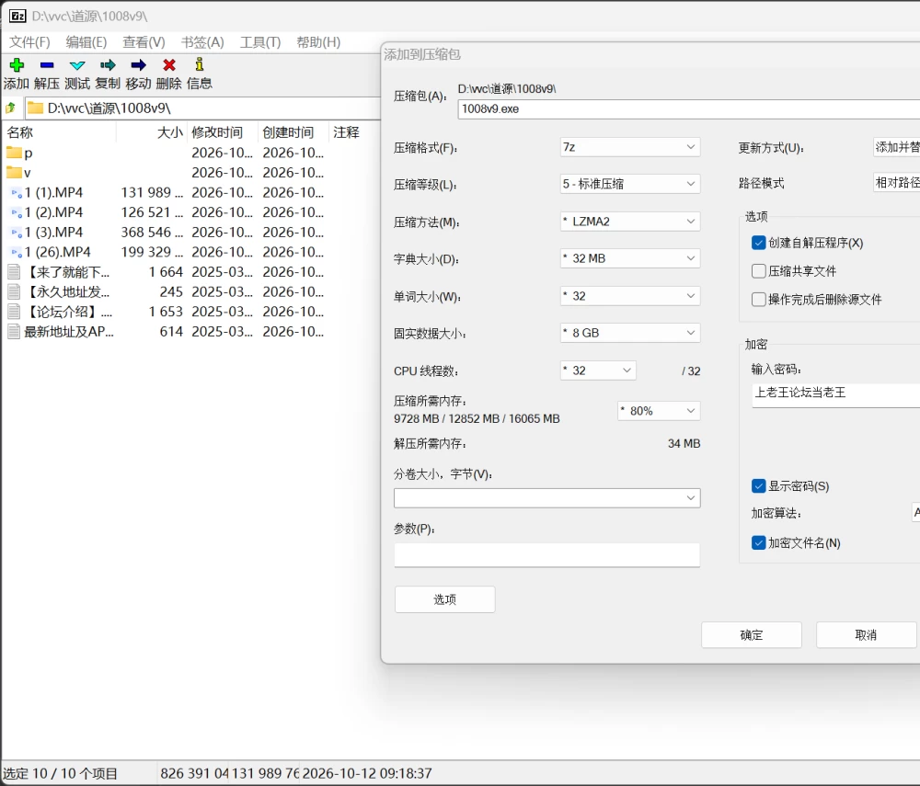Image resolution: width=920 pixels, height=786 pixels.
Task: Open the 工具(T) menu
Action: [260, 42]
